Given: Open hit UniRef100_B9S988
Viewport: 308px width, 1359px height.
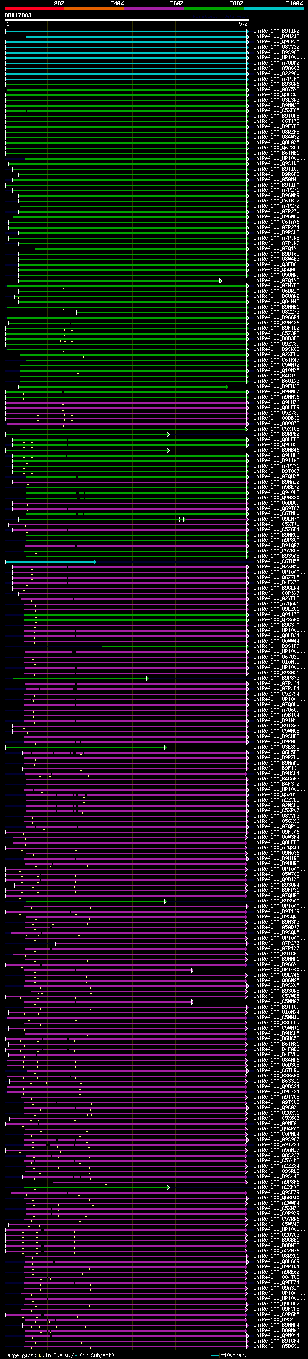Looking at the screenshot, I should click(x=276, y=52).
